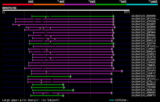
Task: Select hit label UniRef100_Q43713
Action: (x=143, y=68)
